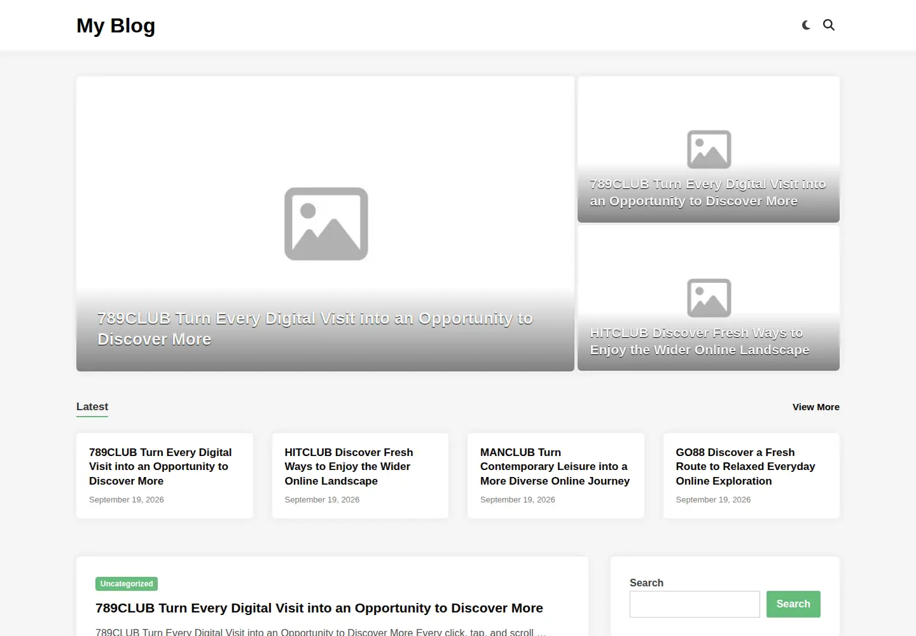
Task: Open Latest card '789CLUB Turn Every Digital Visit'
Action: pos(160,467)
